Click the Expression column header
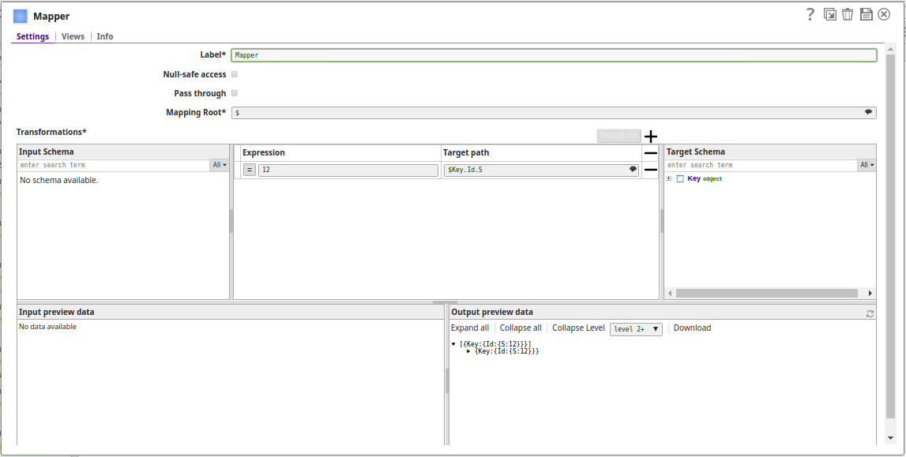 [x=264, y=152]
